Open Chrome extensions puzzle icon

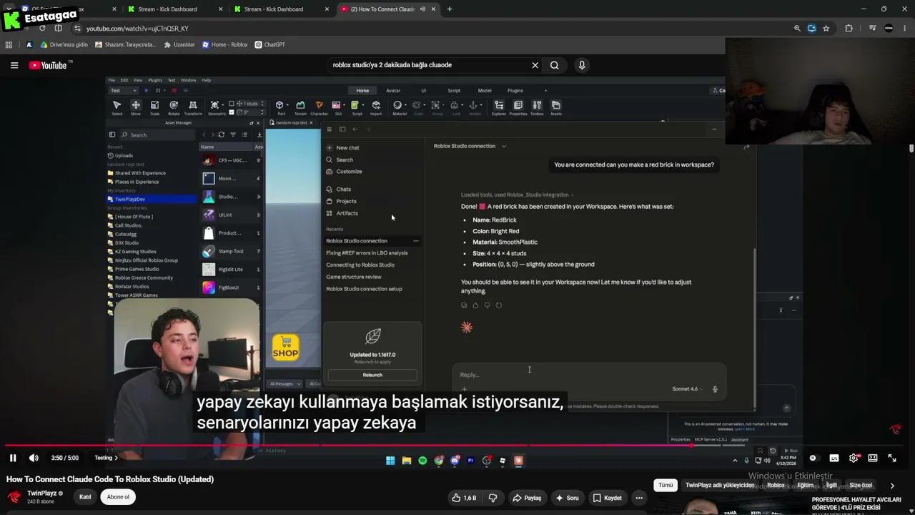pos(849,28)
